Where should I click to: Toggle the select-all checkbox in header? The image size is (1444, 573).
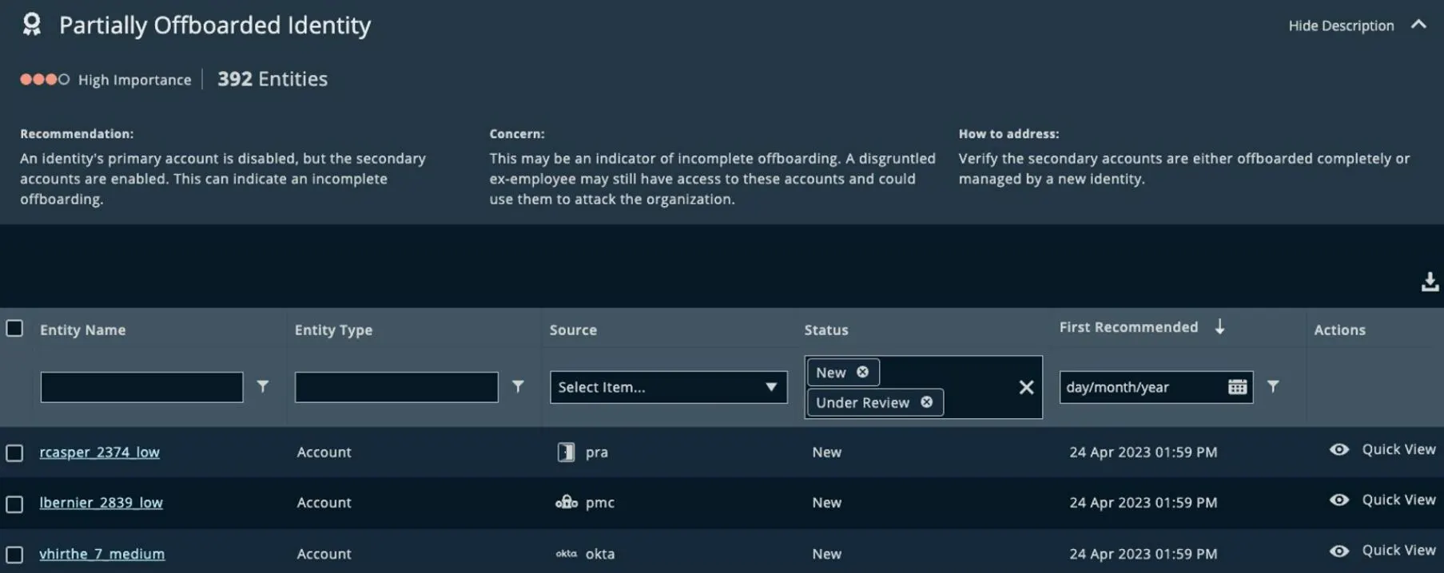pos(14,329)
